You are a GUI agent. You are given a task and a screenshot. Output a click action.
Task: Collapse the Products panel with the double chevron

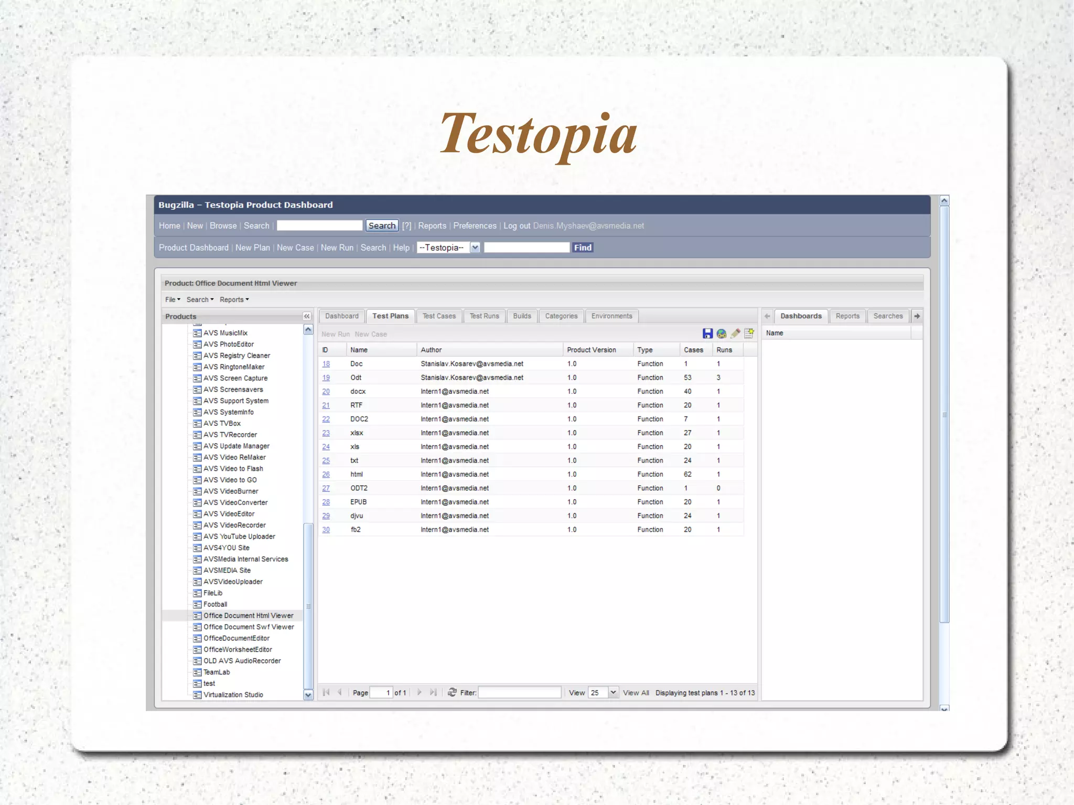[x=307, y=316]
